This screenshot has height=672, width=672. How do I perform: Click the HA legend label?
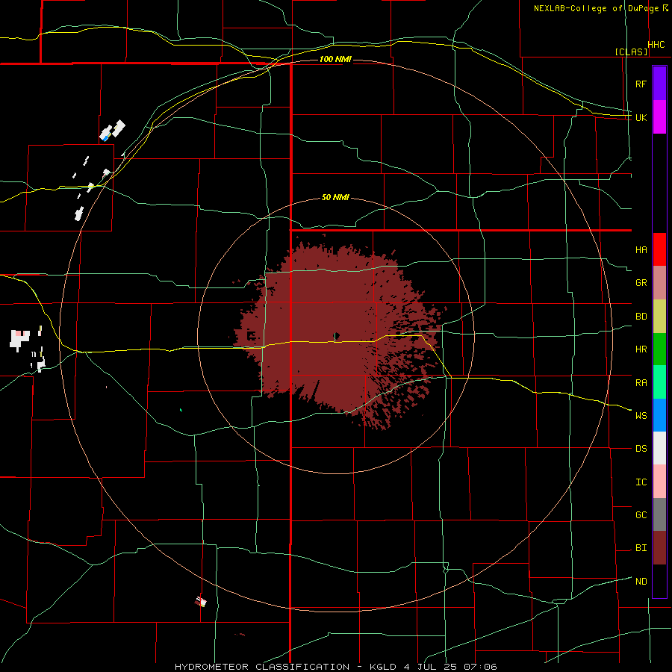pos(641,249)
